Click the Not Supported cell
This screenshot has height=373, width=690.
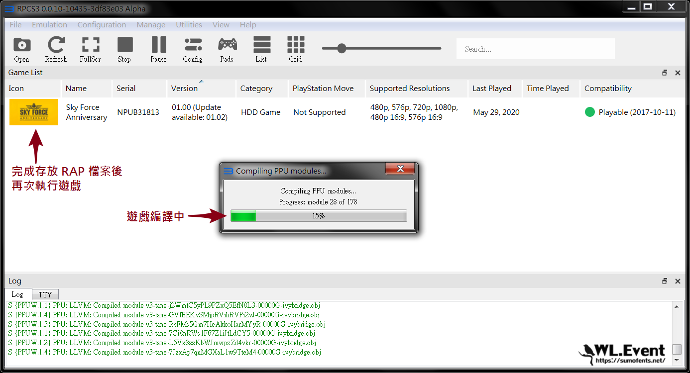(x=320, y=112)
